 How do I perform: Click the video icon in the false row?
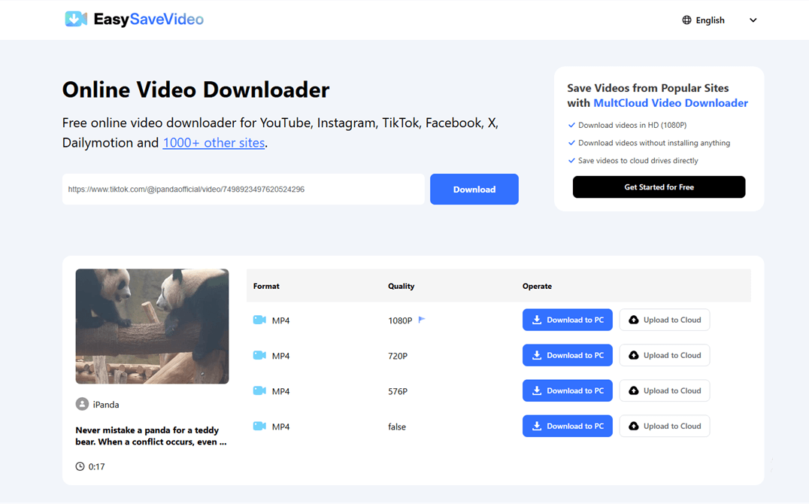click(259, 426)
